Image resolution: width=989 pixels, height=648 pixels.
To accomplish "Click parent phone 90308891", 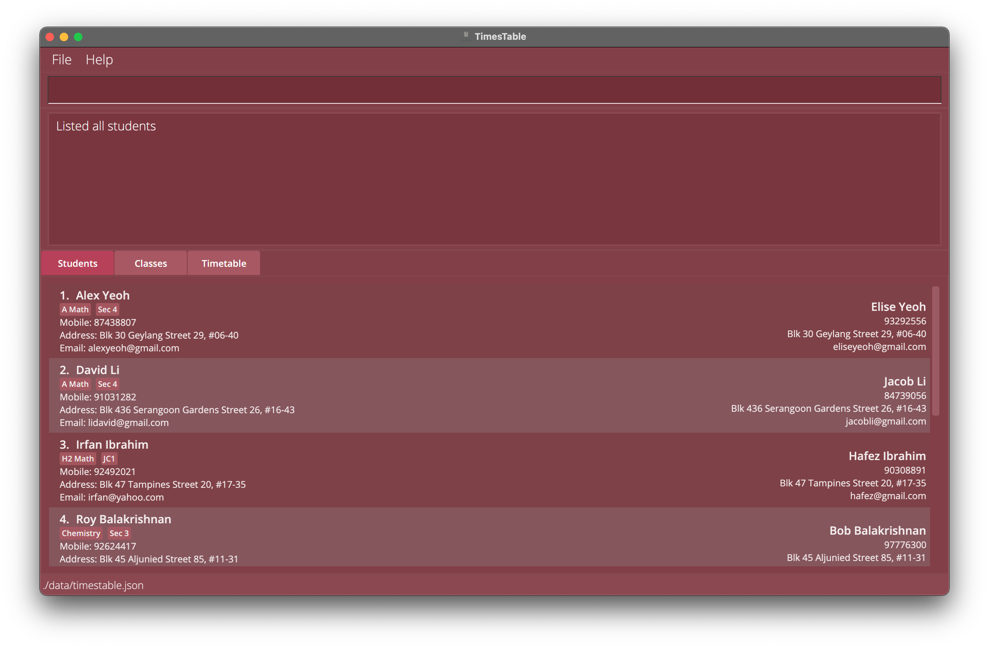I will point(905,470).
